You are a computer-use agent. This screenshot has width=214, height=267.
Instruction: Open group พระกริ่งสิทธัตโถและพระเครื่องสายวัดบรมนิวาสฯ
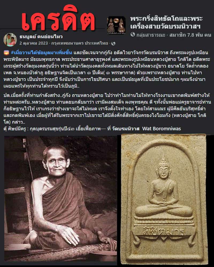(166, 22)
